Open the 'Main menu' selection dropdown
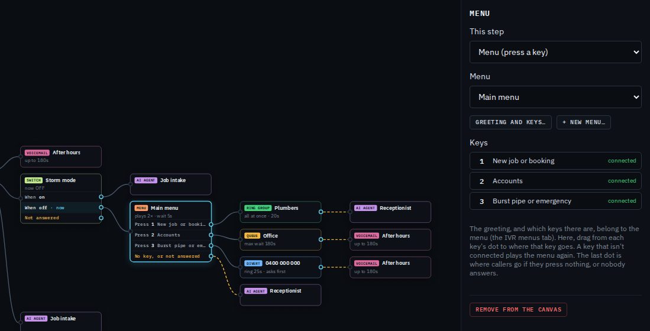The image size is (650, 331). click(555, 97)
